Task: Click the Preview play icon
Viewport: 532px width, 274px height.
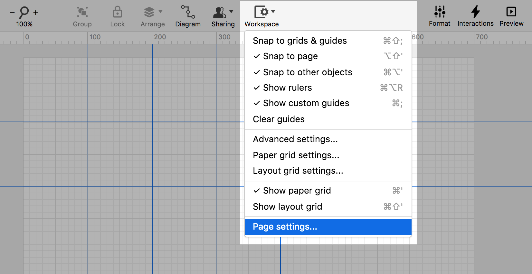Action: pos(511,12)
